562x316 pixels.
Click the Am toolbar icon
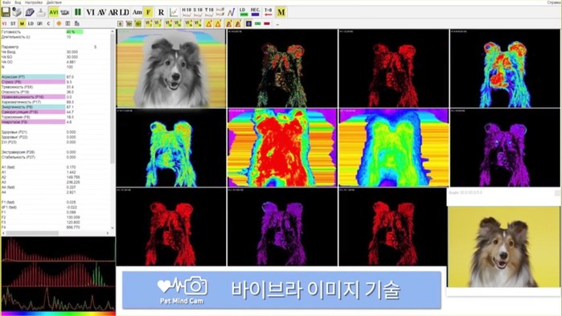coord(137,12)
